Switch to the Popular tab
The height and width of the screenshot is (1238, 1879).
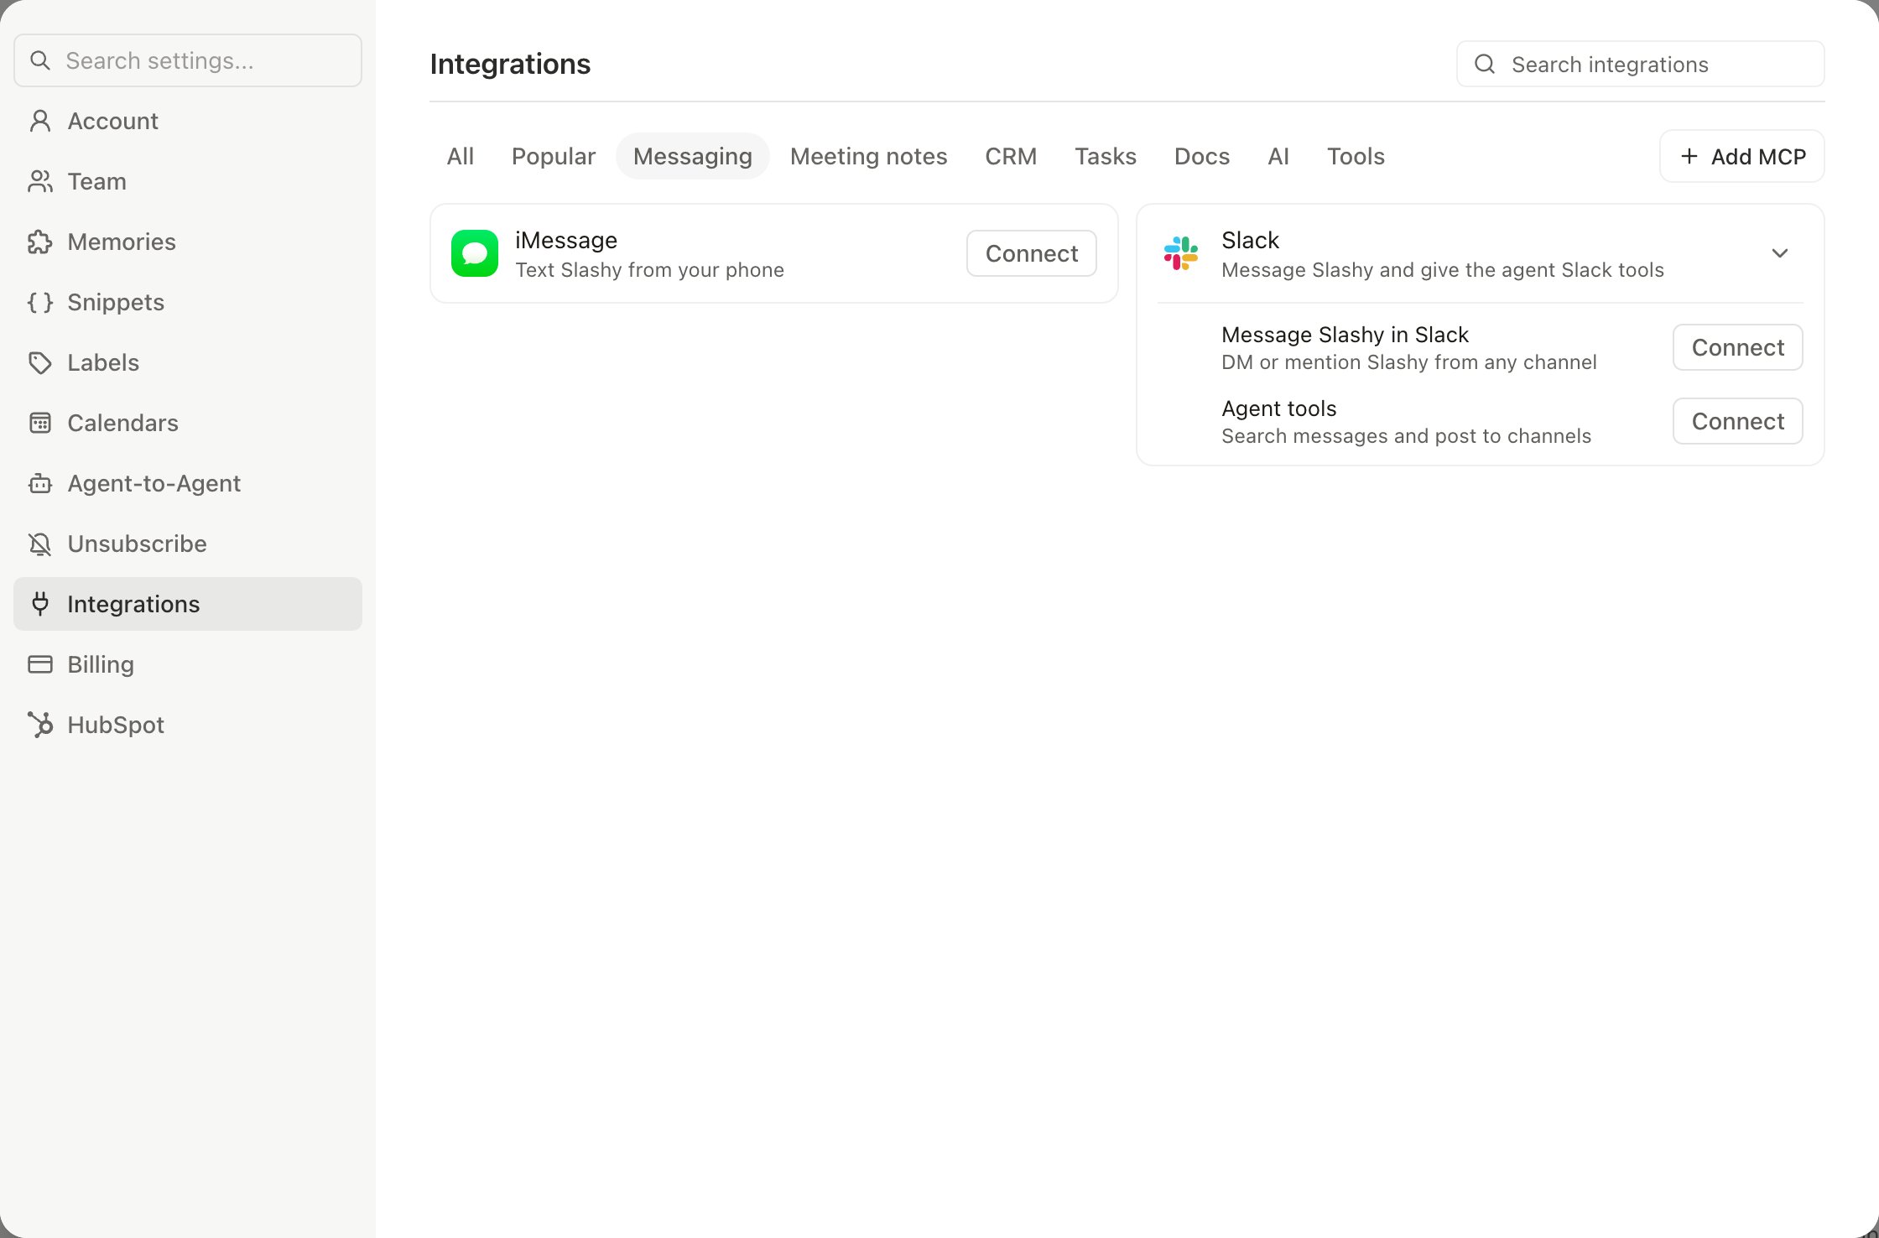(x=554, y=156)
